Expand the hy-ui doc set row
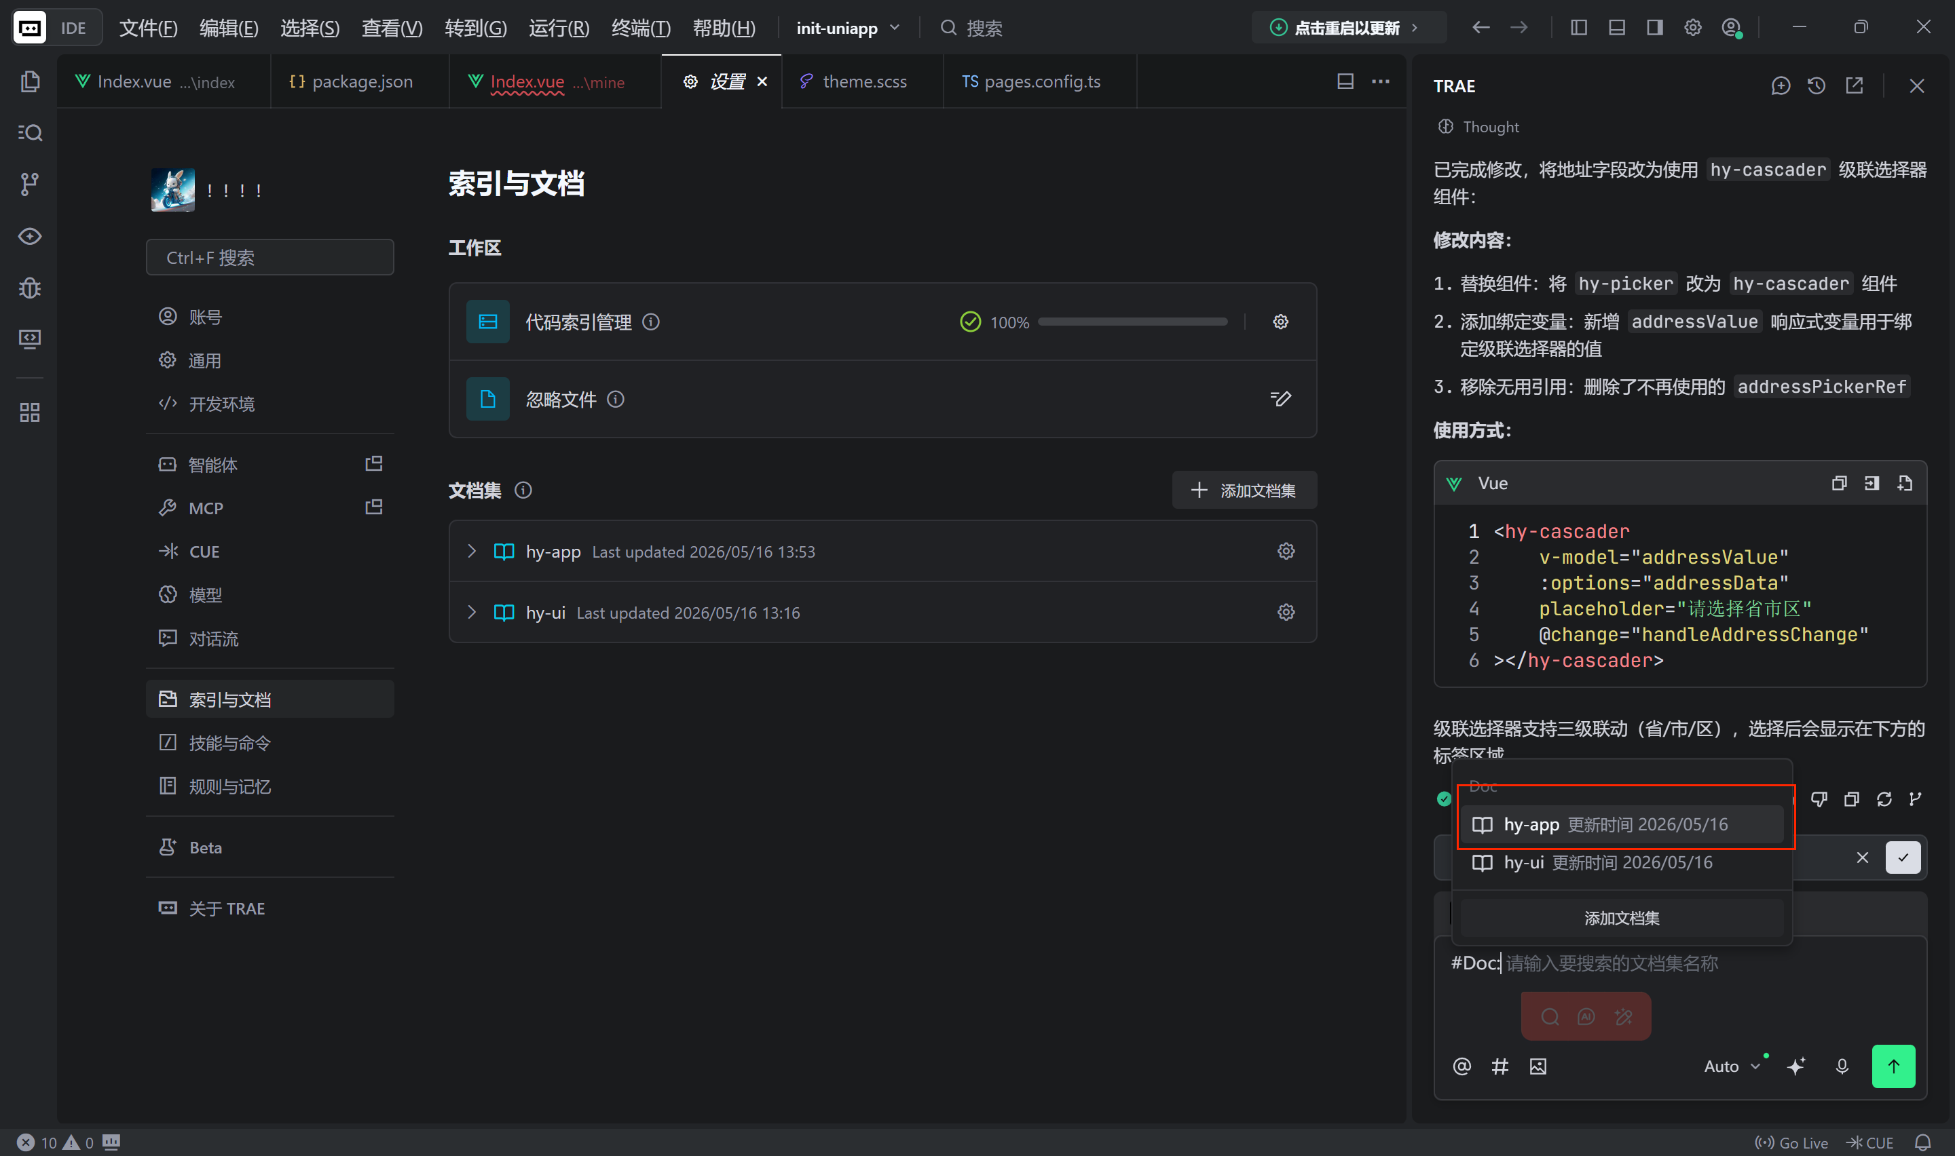Screen dimensions: 1955x1156 pos(471,613)
